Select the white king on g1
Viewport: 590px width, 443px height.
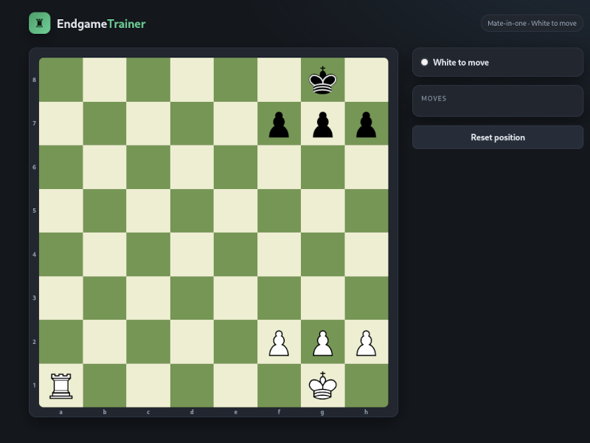click(322, 385)
